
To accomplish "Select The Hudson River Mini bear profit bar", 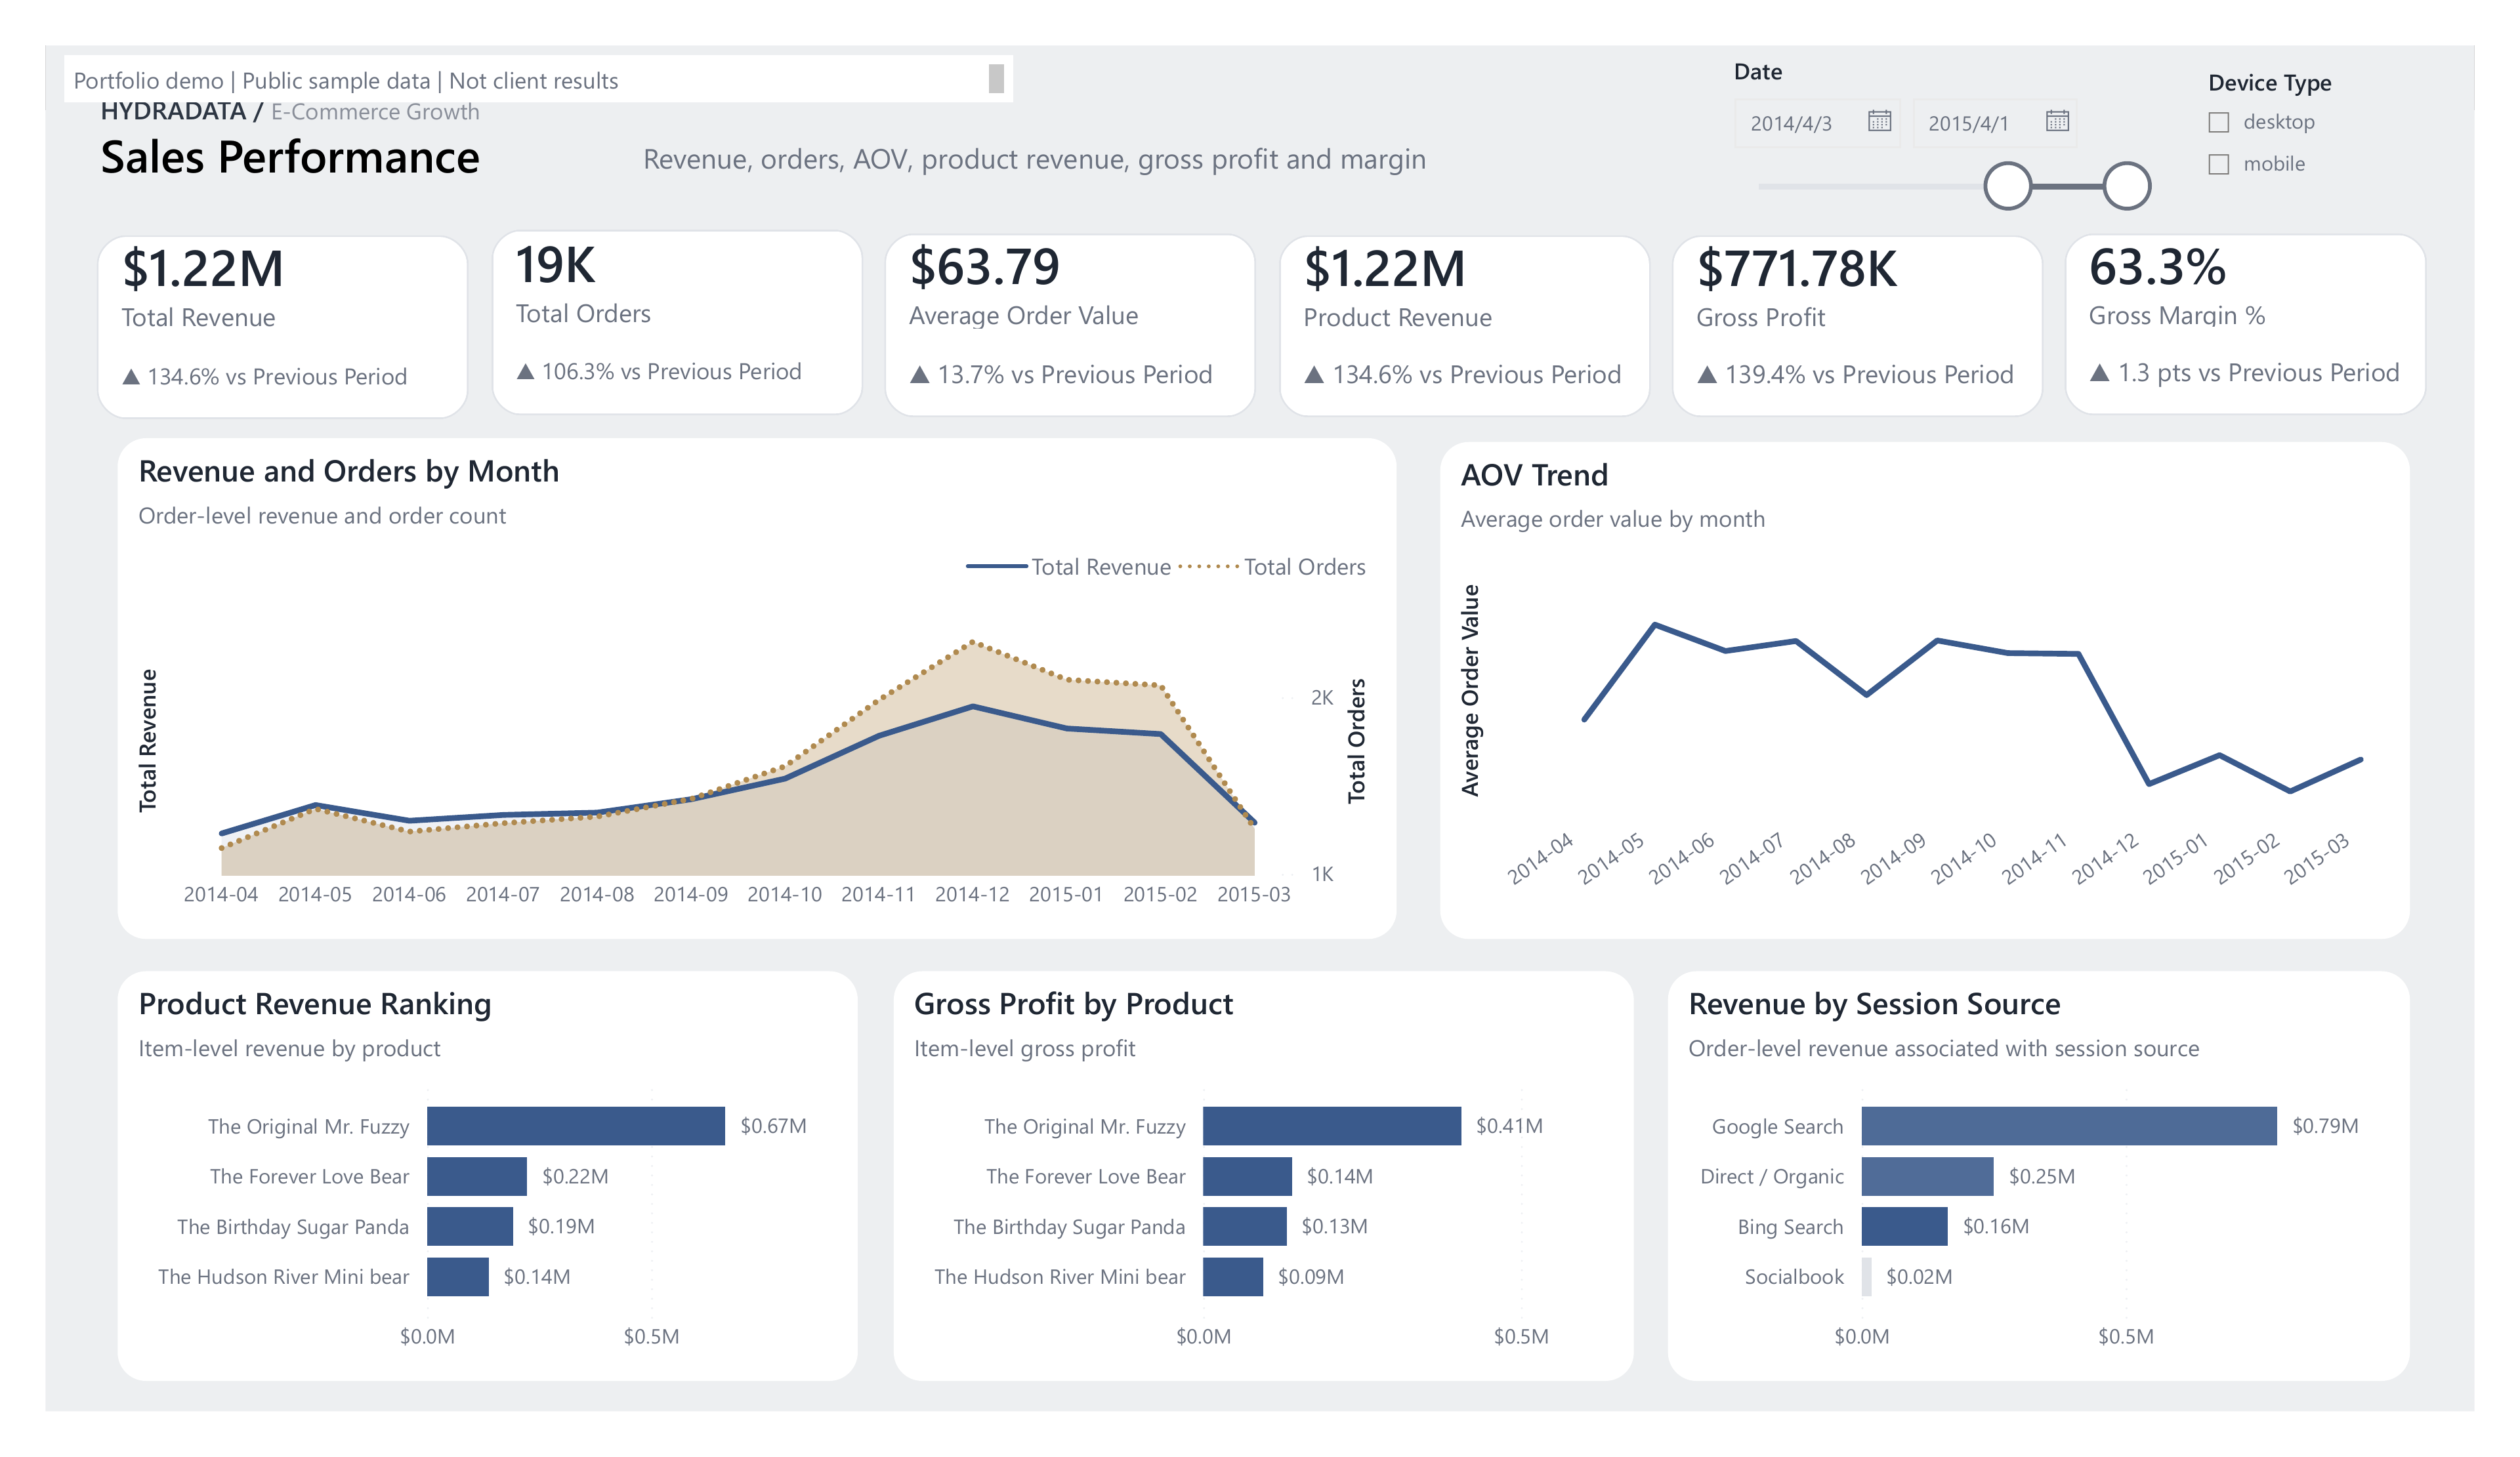I will coord(1232,1276).
